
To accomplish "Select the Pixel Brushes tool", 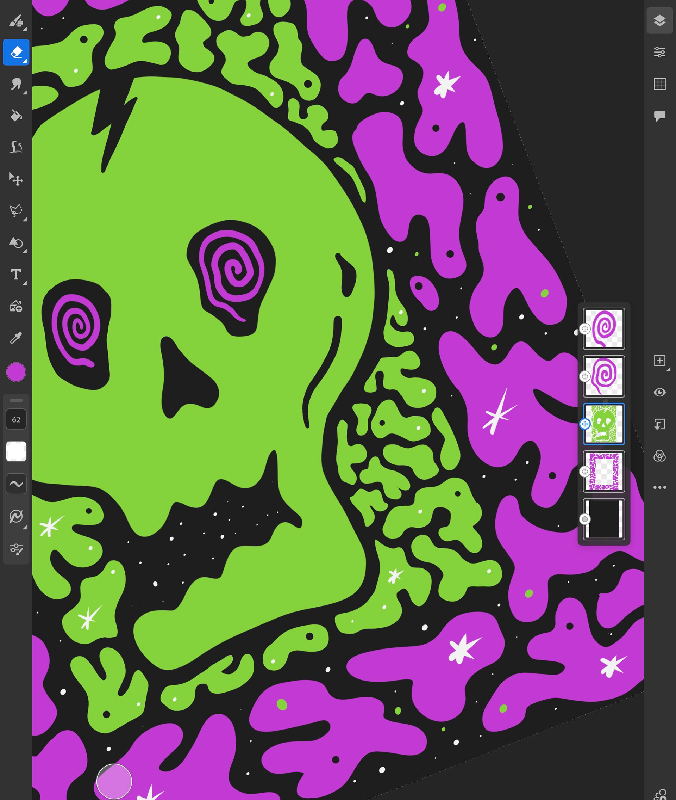I will click(x=16, y=21).
